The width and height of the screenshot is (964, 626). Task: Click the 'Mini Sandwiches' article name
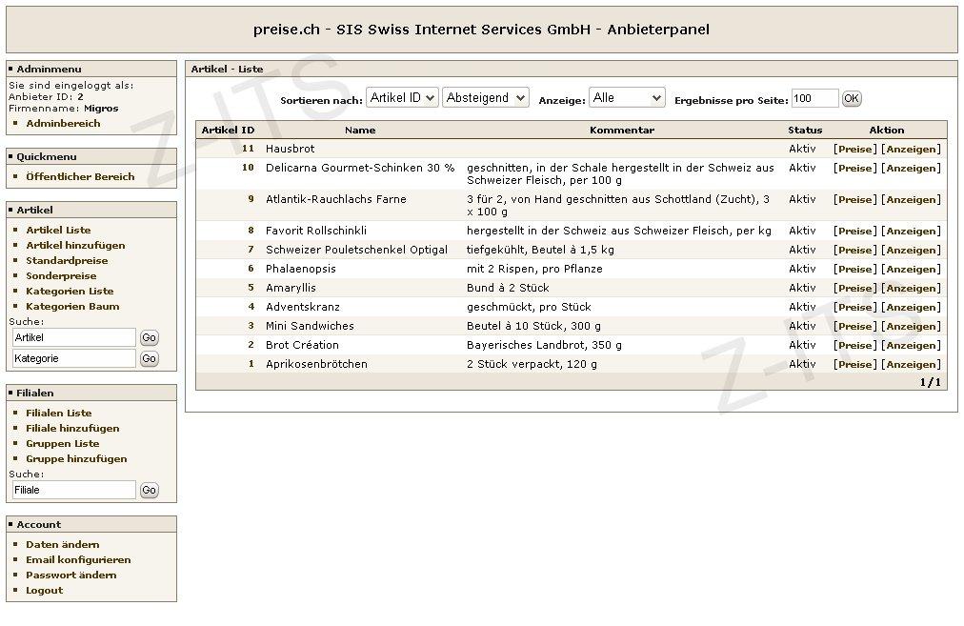pyautogui.click(x=310, y=326)
